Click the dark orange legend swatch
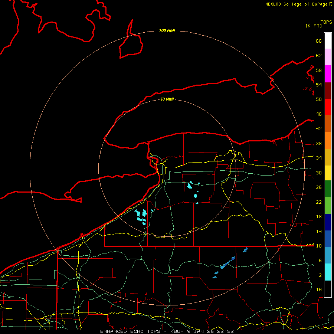334x334 pixels. click(x=328, y=124)
